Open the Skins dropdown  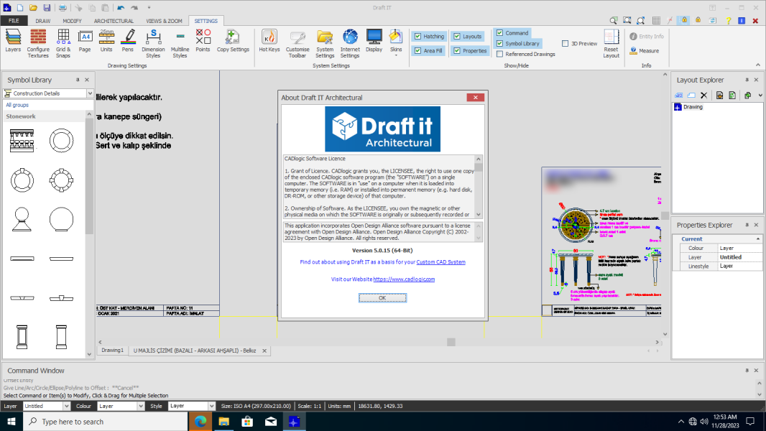click(x=396, y=43)
